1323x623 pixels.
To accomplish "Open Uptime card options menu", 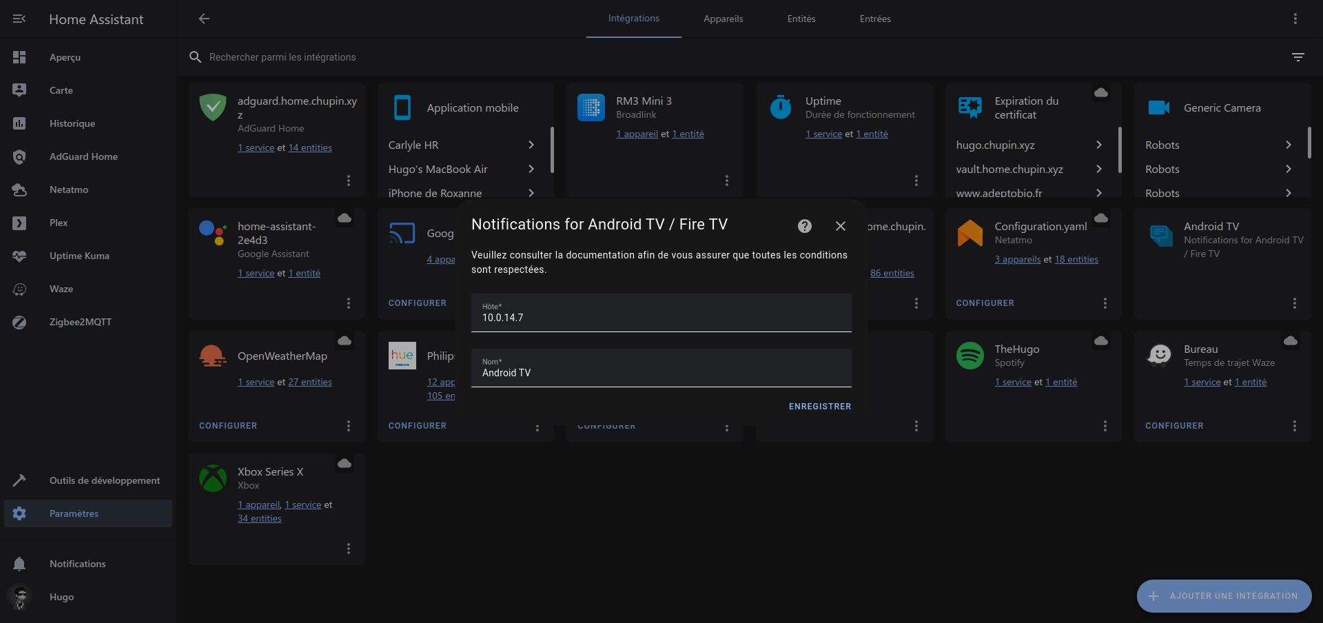I will click(x=916, y=181).
